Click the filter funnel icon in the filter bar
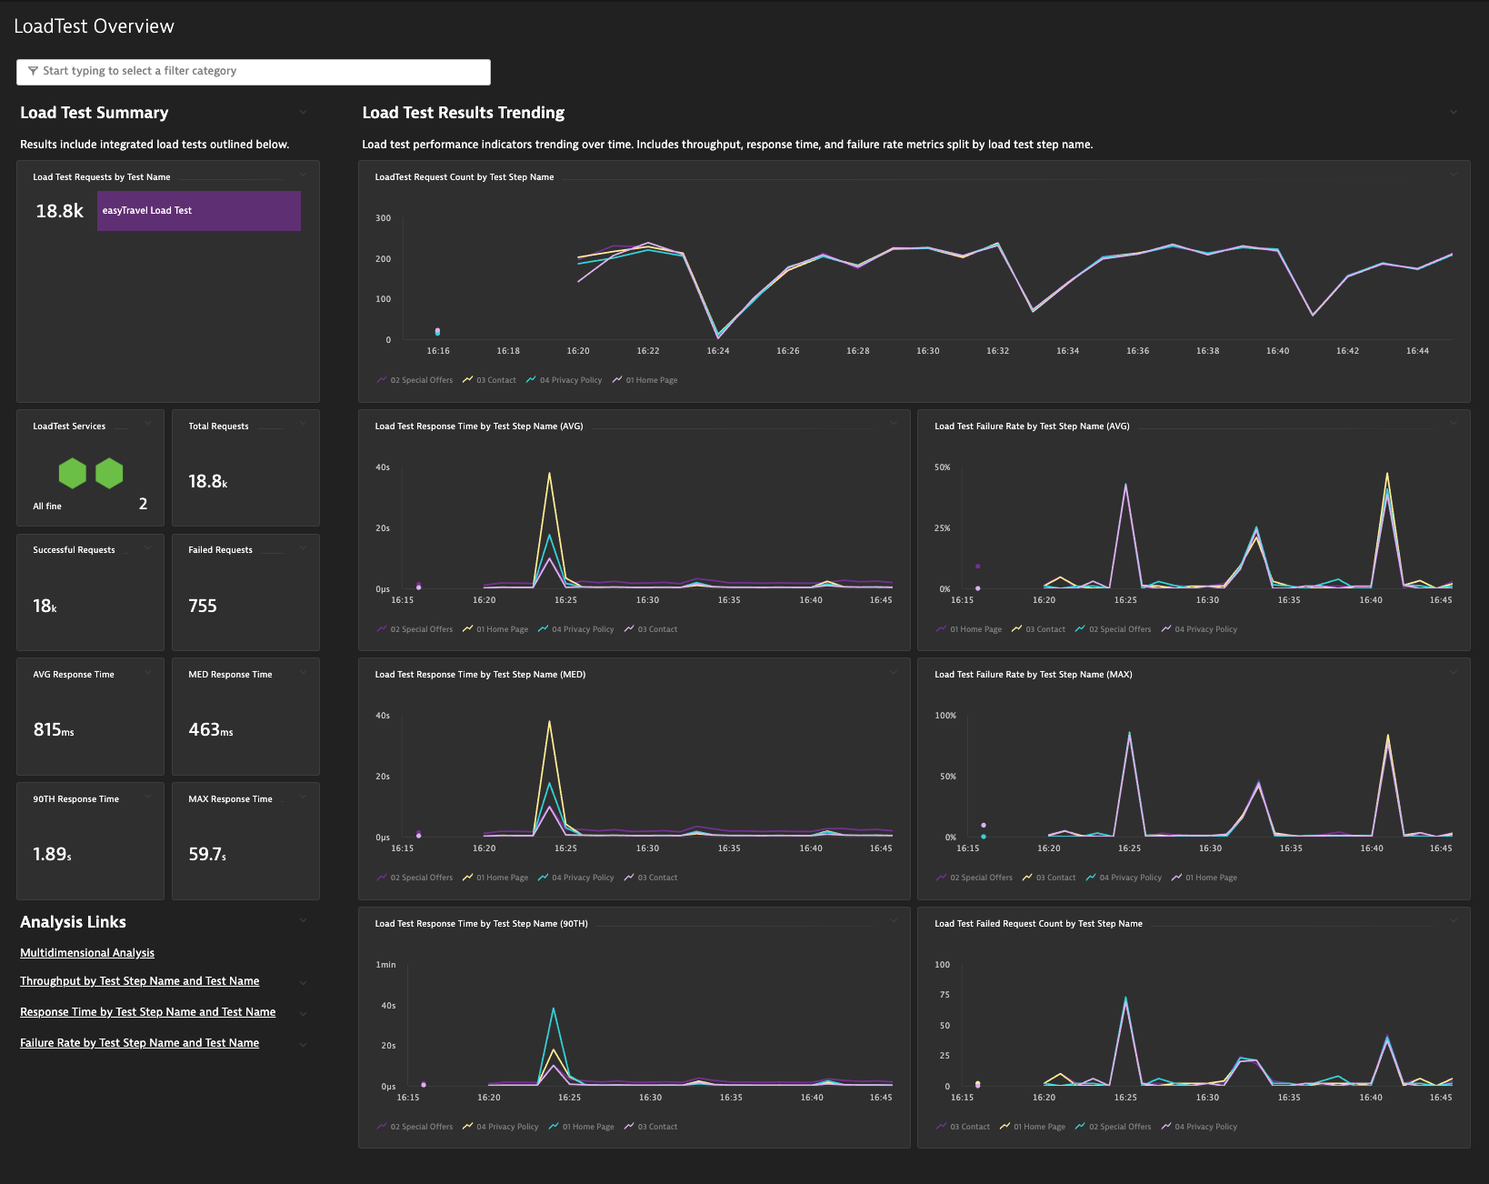 (x=33, y=71)
